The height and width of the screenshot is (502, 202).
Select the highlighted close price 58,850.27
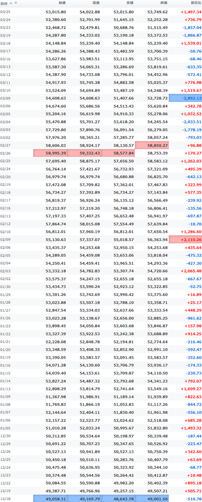point(151,145)
